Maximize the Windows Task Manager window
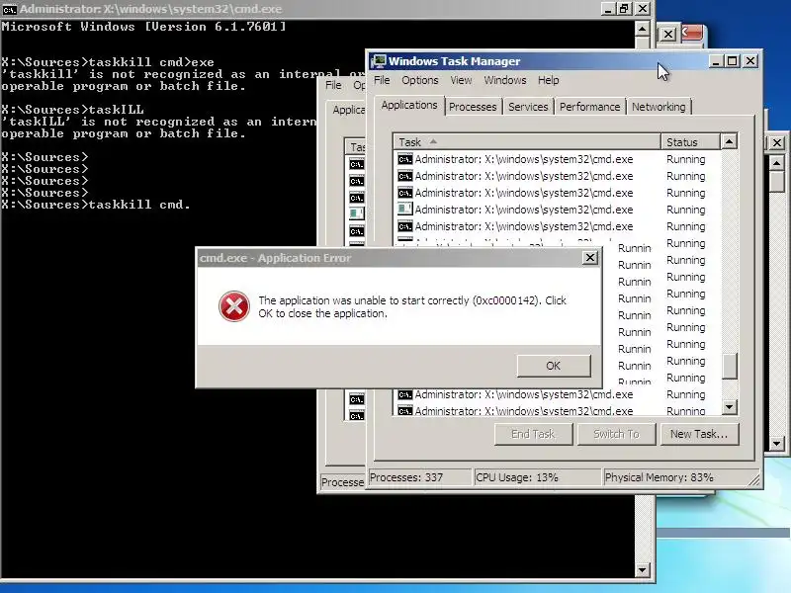 [x=732, y=61]
